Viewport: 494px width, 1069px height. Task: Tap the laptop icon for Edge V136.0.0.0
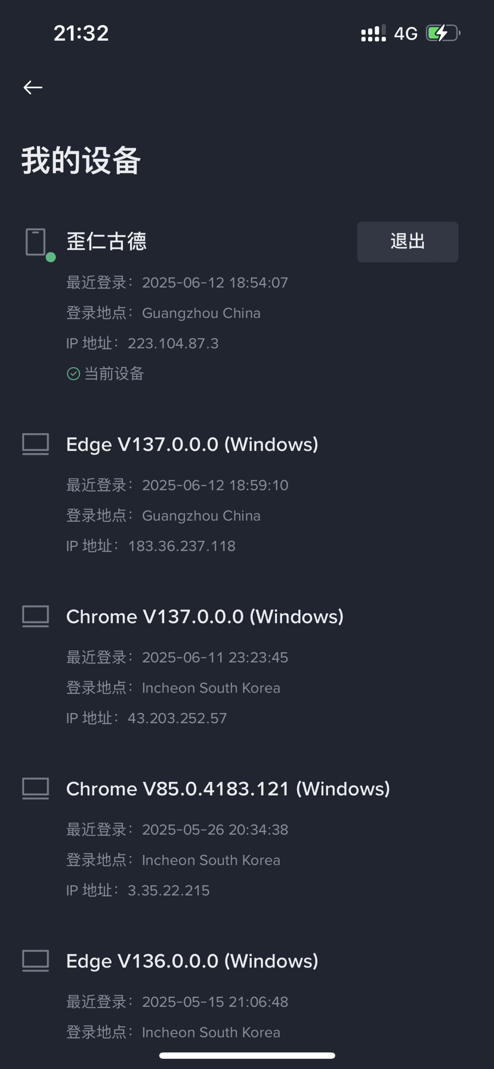click(x=36, y=960)
